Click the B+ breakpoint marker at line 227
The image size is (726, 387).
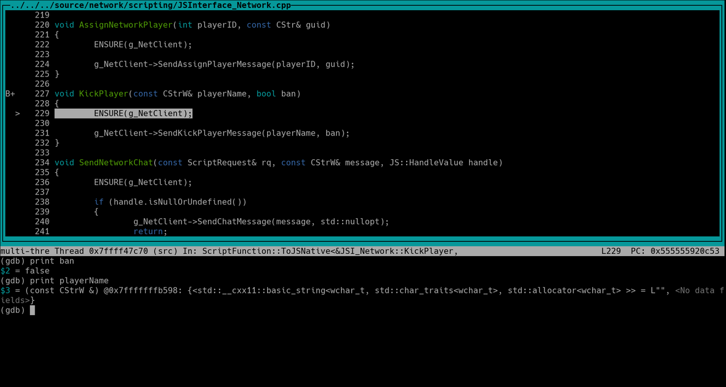point(10,93)
